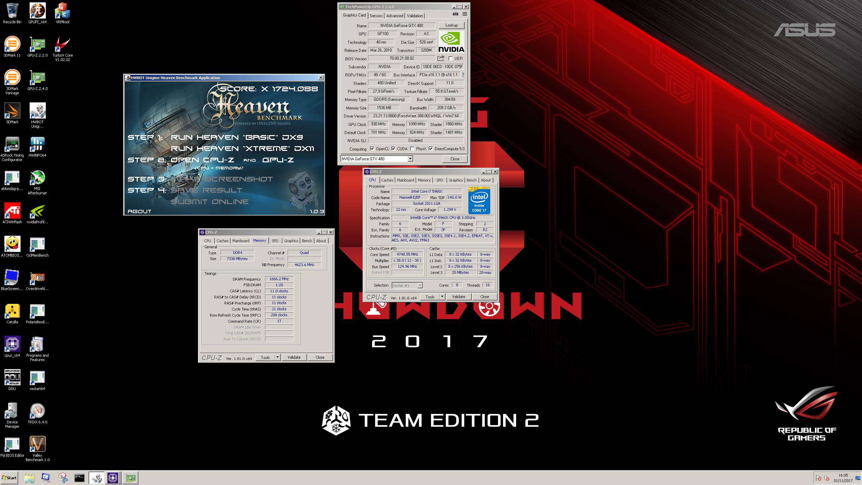Launch the 3DMark 11 desktop icon
Viewport: 862px width, 485px height.
[12, 47]
